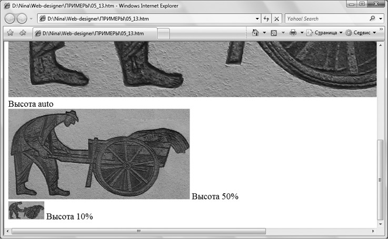Open a new blank tab
This screenshot has width=388, height=239.
(164, 34)
